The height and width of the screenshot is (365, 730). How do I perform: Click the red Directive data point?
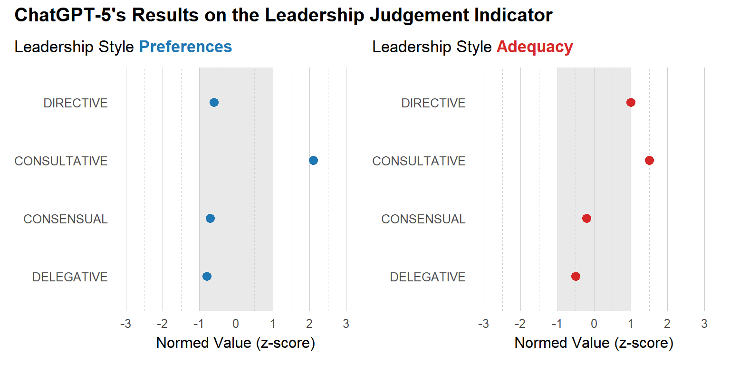631,103
